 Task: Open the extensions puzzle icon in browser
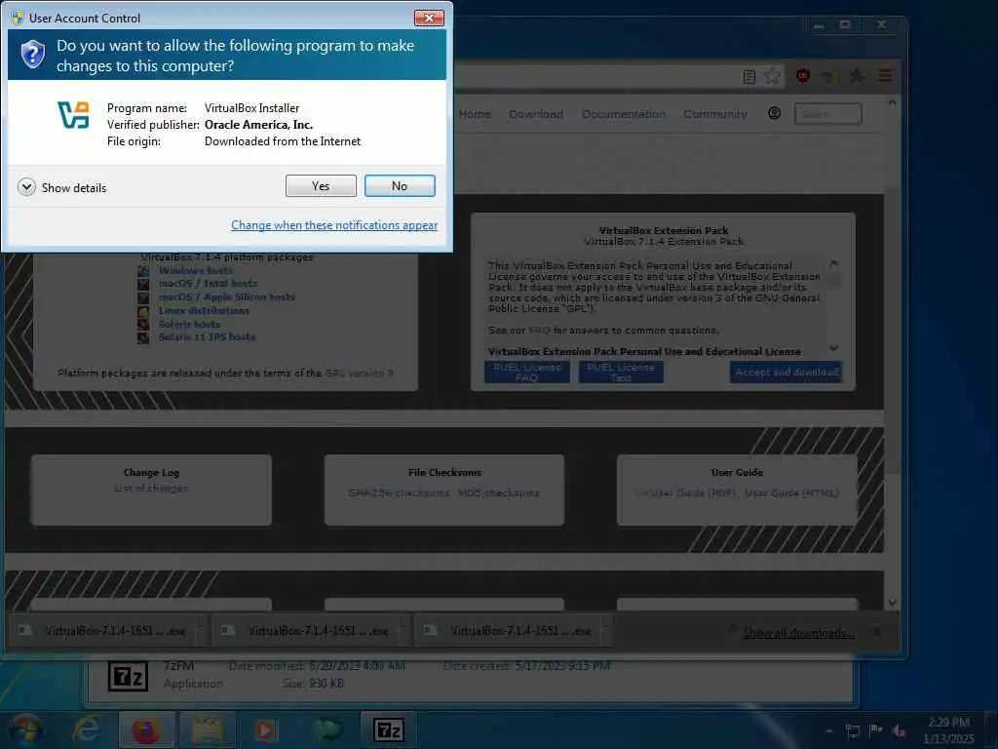click(x=857, y=76)
